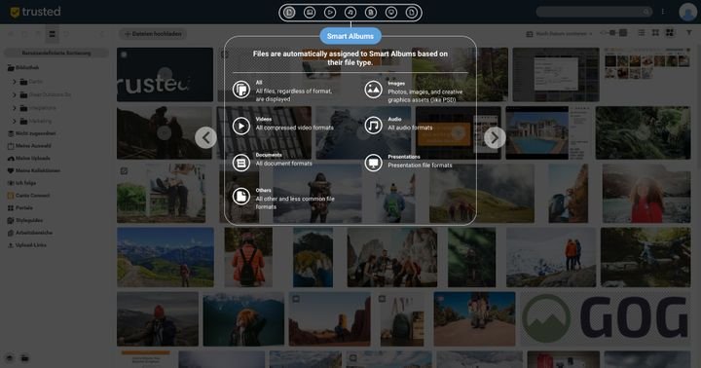Viewport: 701px width, 368px height.
Task: Click the trusted logo
Action: point(35,12)
